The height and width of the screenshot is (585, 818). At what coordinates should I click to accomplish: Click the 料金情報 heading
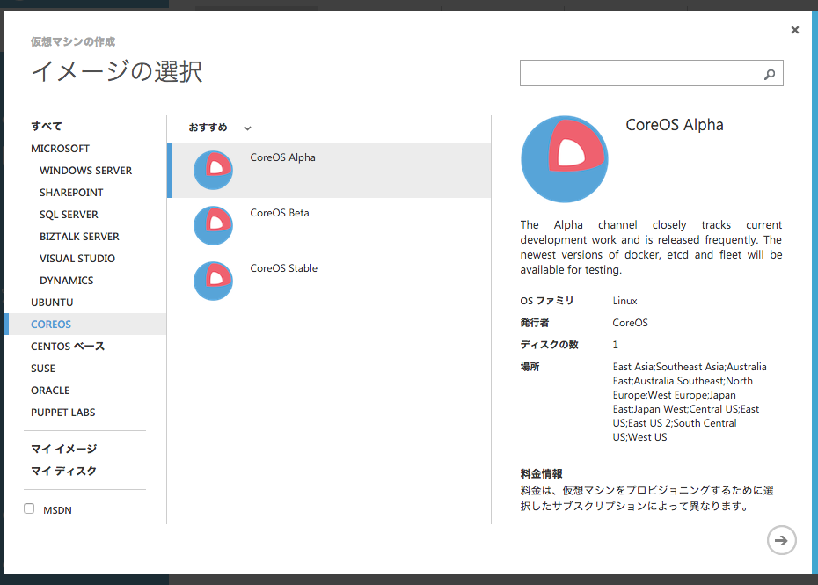[541, 473]
